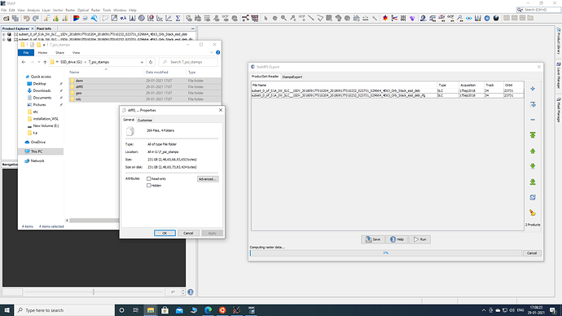Open the Customise tab in Properties dialog

click(x=145, y=120)
